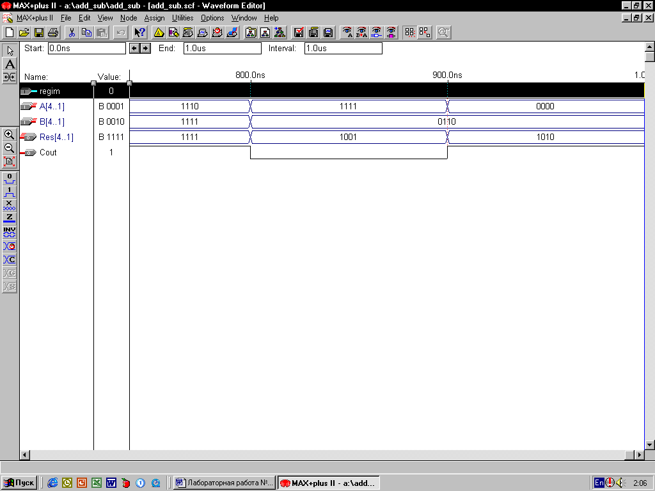
Task: Click the Start time field
Action: [87, 49]
